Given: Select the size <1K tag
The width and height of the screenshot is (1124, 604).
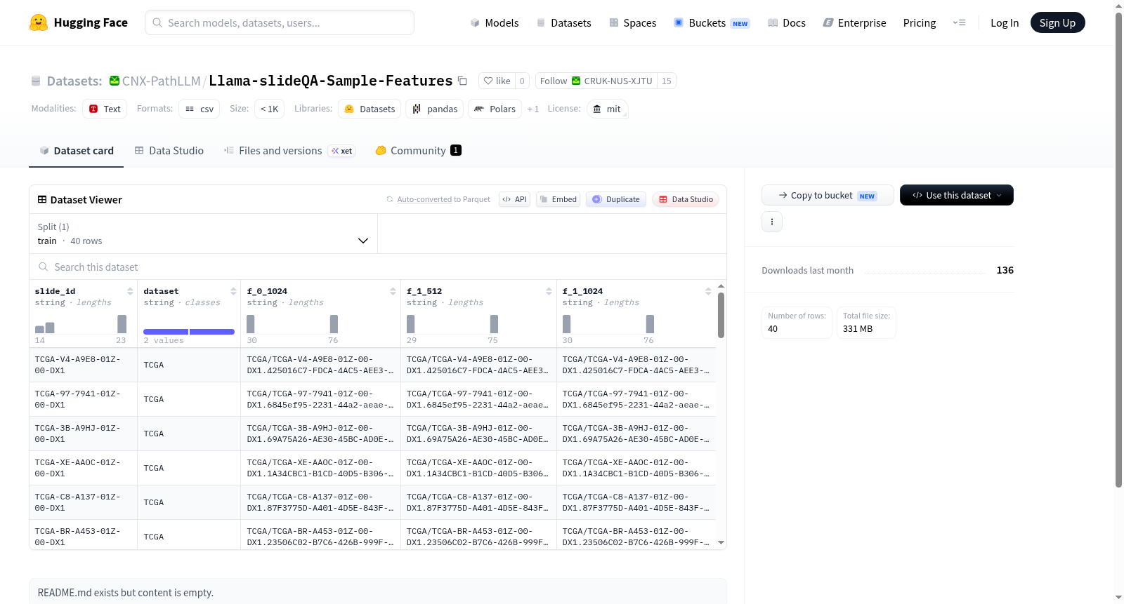Looking at the screenshot, I should click(x=269, y=109).
